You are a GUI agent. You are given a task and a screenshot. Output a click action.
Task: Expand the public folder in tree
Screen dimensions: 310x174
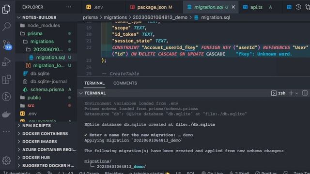pos(34,98)
